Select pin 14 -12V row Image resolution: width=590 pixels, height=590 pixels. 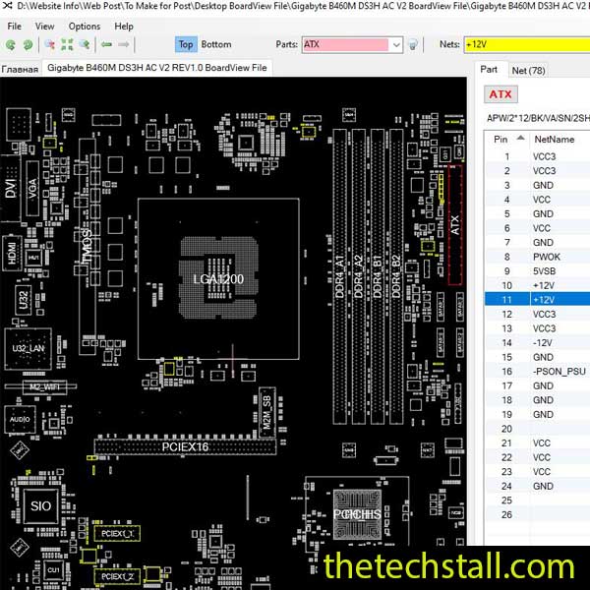(537, 343)
